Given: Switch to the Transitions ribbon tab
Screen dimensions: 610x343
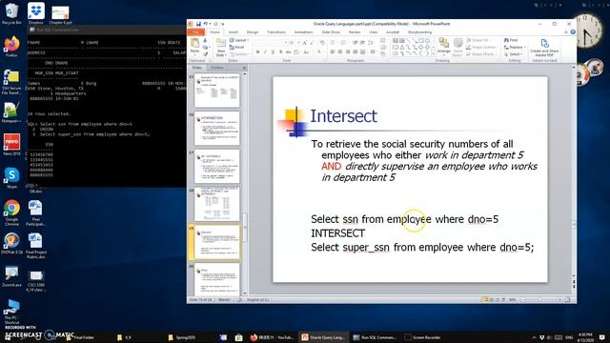Looking at the screenshot, I should pyautogui.click(x=276, y=32).
